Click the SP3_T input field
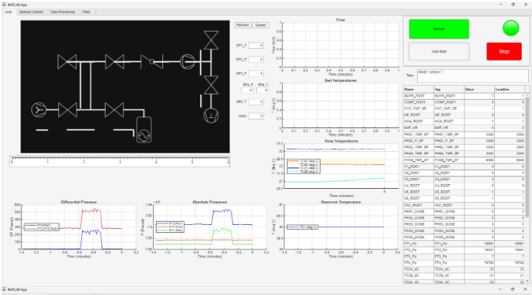This screenshot has width=532, height=295. point(256,73)
